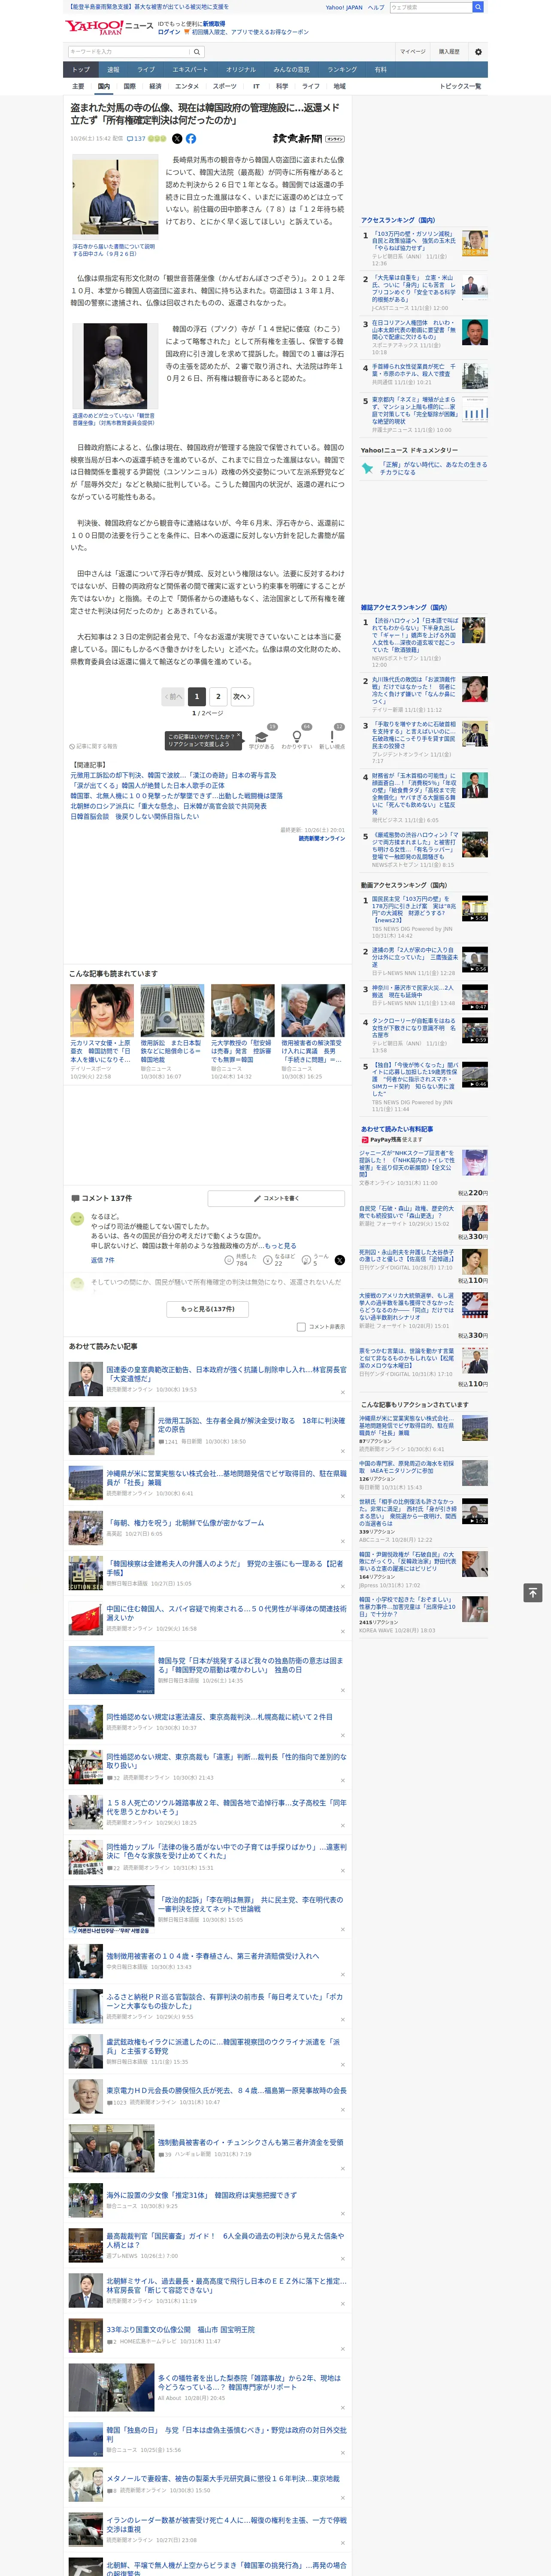Open the みんなの意見 navigation tab
The height and width of the screenshot is (2576, 551).
coord(292,69)
